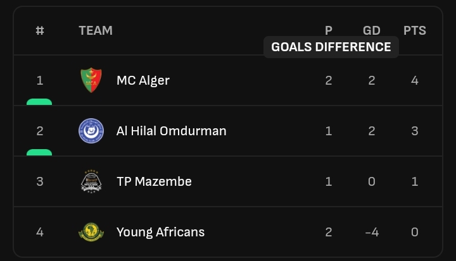The height and width of the screenshot is (261, 456).
Task: Click the # rank column header
Action: click(40, 30)
